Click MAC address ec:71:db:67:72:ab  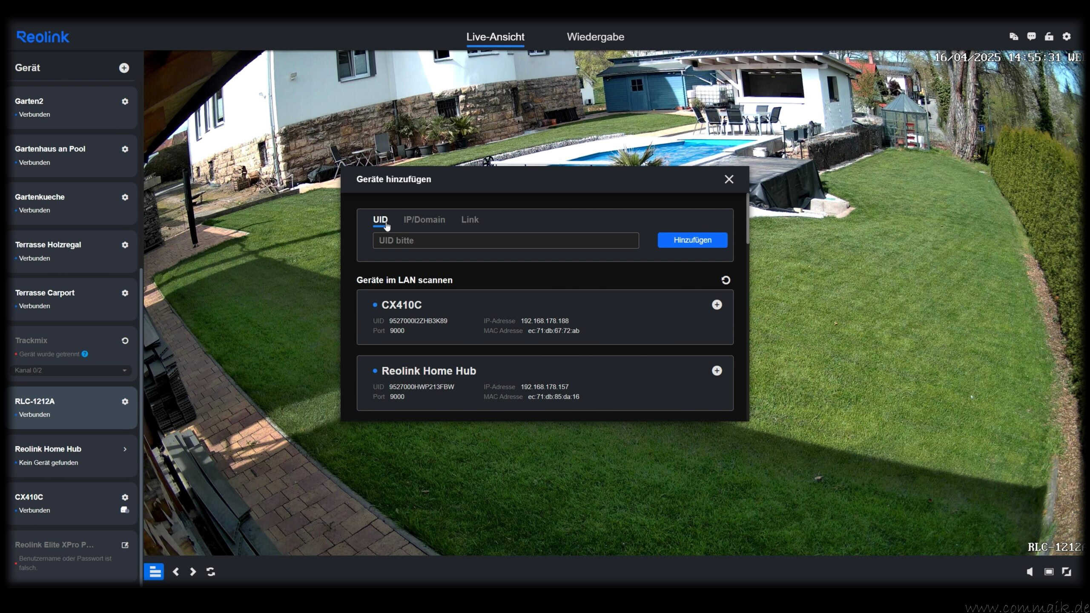point(554,331)
